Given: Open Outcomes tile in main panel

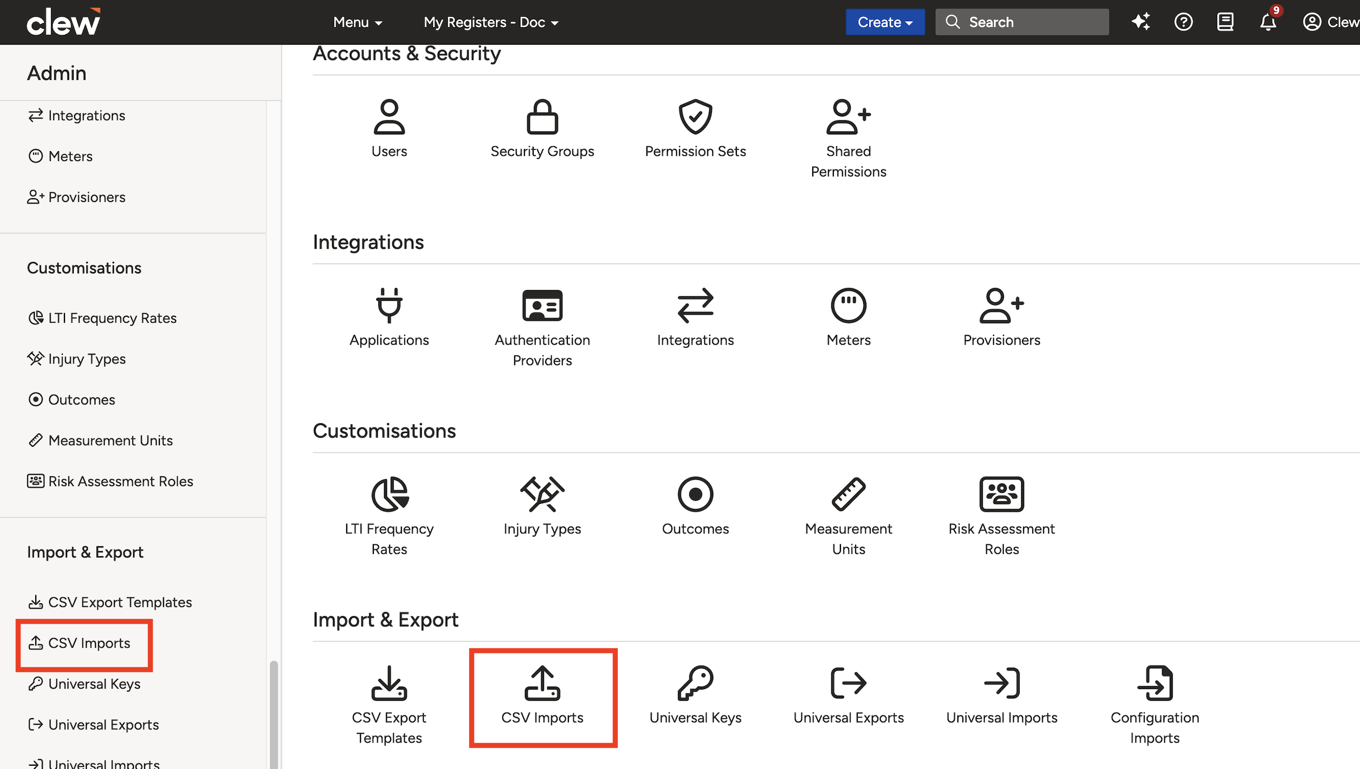Looking at the screenshot, I should (x=695, y=506).
